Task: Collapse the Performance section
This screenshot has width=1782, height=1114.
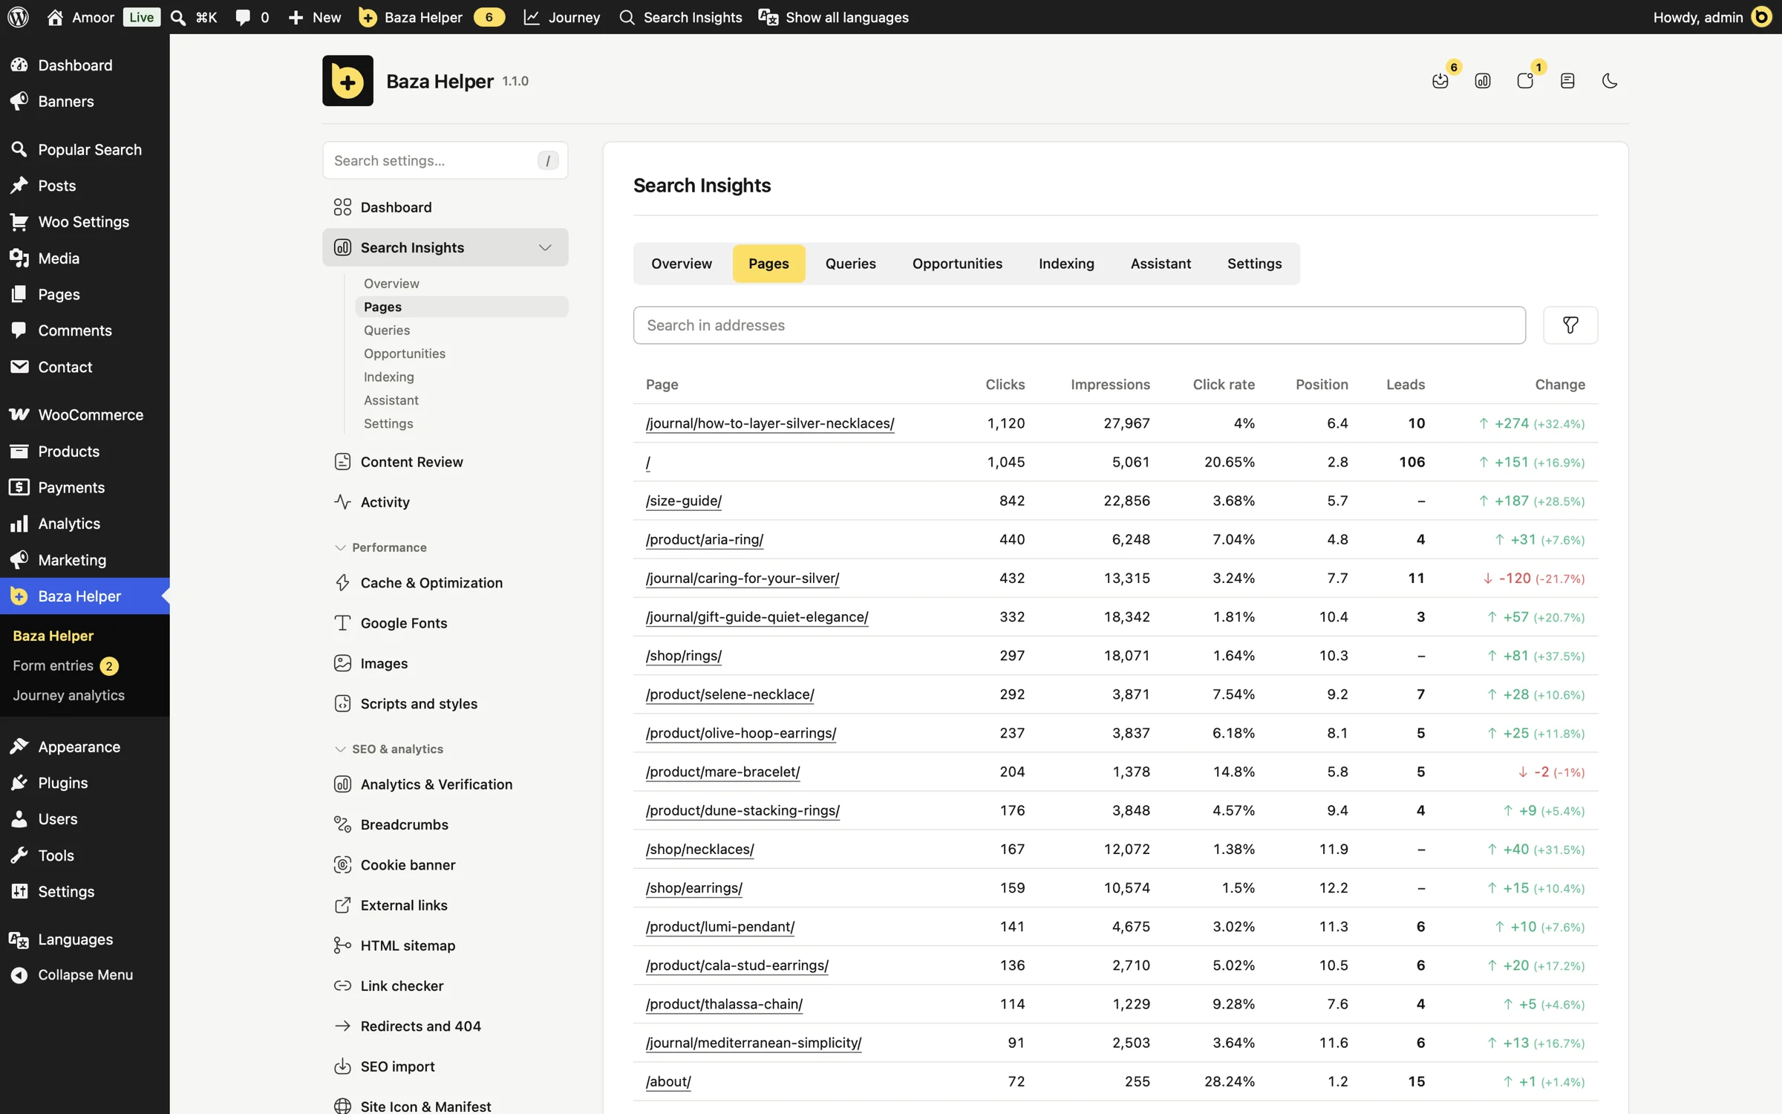Action: tap(381, 547)
